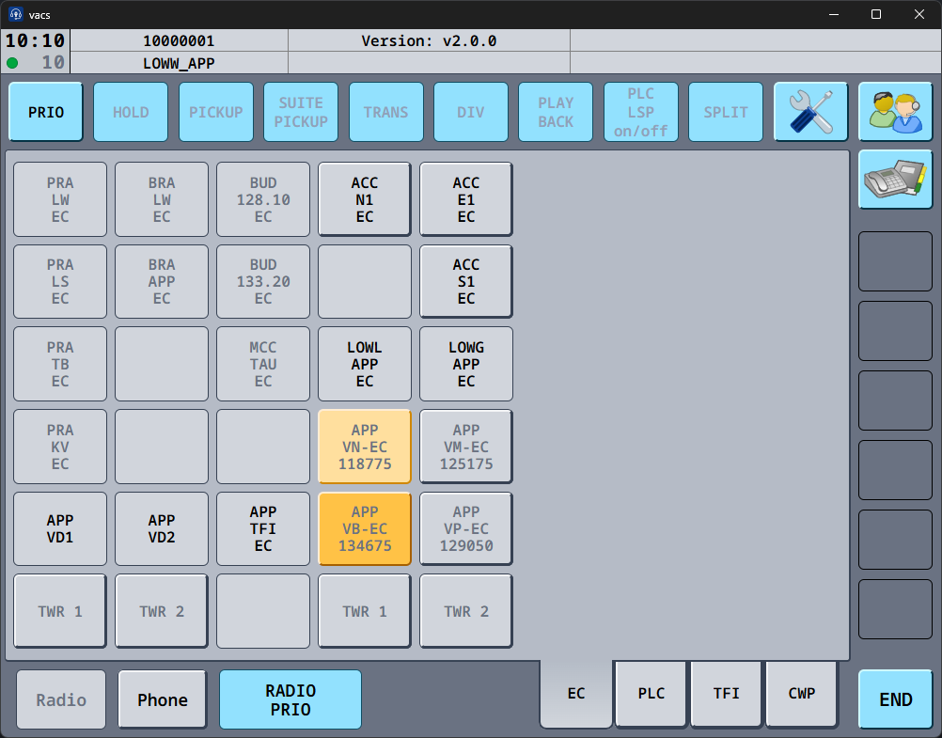Open the TFI tab

tap(727, 694)
